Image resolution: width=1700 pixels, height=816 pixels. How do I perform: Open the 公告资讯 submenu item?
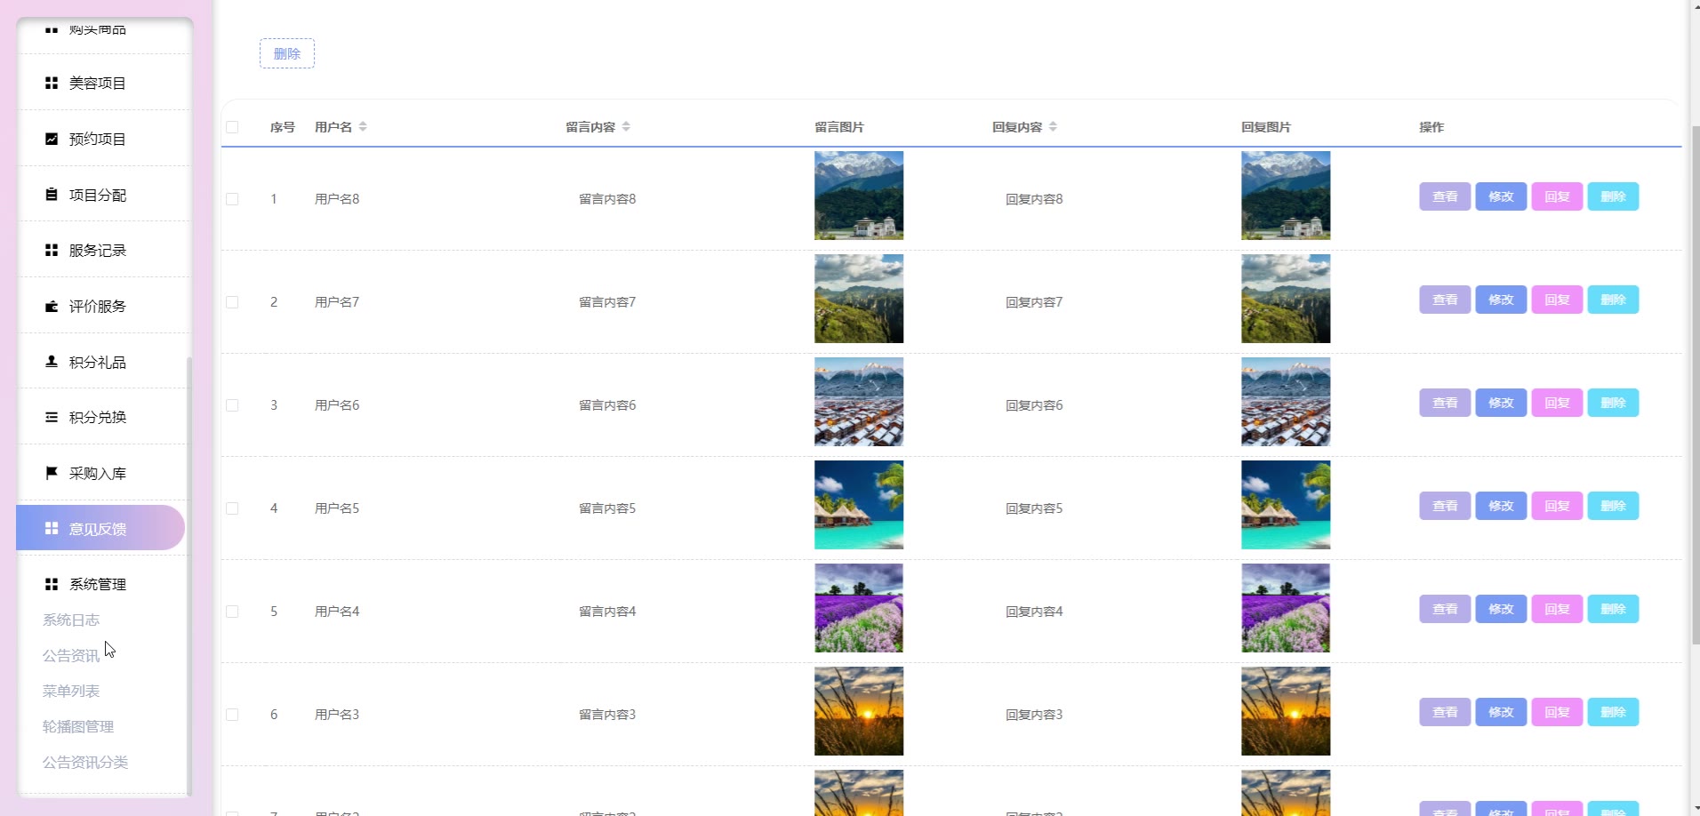(x=71, y=655)
